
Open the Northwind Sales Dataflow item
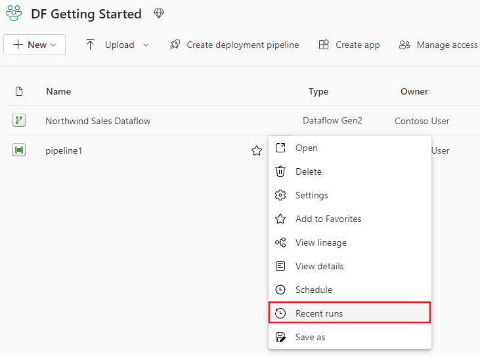tap(98, 121)
